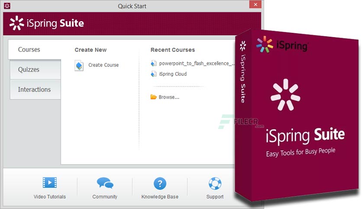Click the Create Course document icon

[79, 65]
